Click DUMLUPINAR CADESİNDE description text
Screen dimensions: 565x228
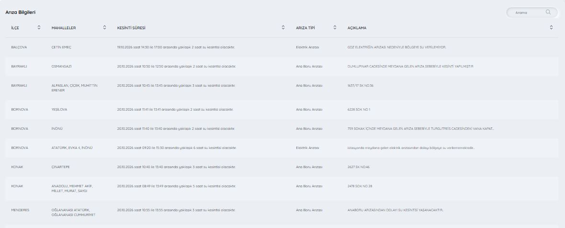[410, 66]
